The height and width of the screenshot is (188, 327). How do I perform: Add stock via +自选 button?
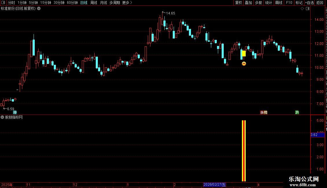click(309, 3)
